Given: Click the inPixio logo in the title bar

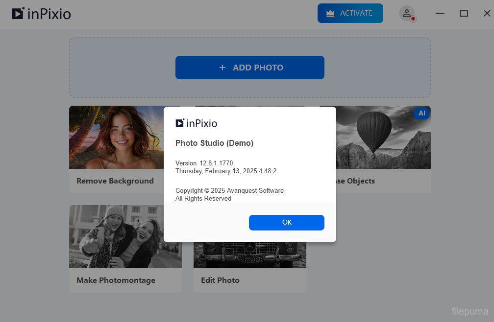Looking at the screenshot, I should coord(42,14).
